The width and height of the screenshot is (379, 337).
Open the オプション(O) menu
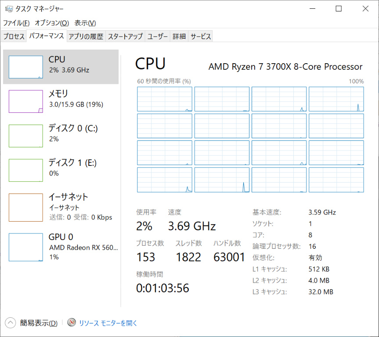(52, 23)
